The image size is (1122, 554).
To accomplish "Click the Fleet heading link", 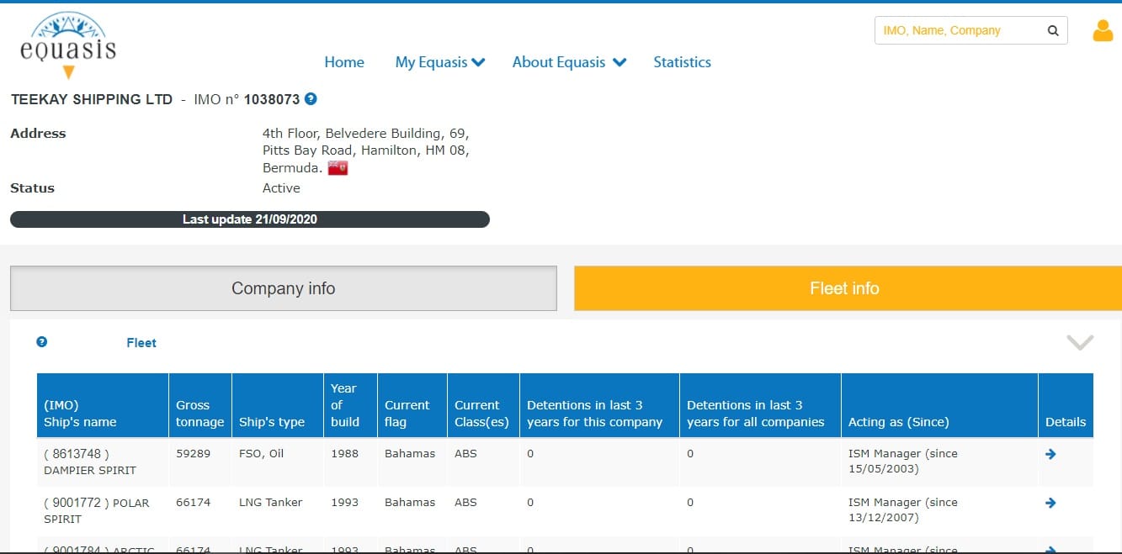I will tap(141, 343).
